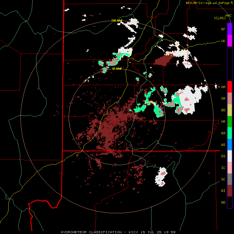This screenshot has height=234, width=234.
Task: Click the UK magenta legend swatch
Action: pyautogui.click(x=230, y=41)
